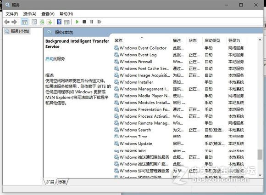This screenshot has width=266, height=195.
Task: Click 自动(延迟... startup type of Windows Search
Action: [x=215, y=130]
